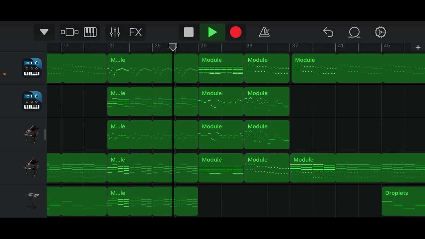Select top track's Module region at bar 37
425x239 pixels.
[358, 68]
